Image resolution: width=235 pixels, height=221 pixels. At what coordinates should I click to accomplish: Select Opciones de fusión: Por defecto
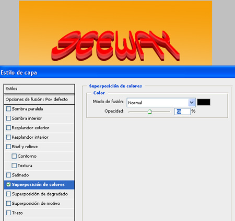click(39, 100)
